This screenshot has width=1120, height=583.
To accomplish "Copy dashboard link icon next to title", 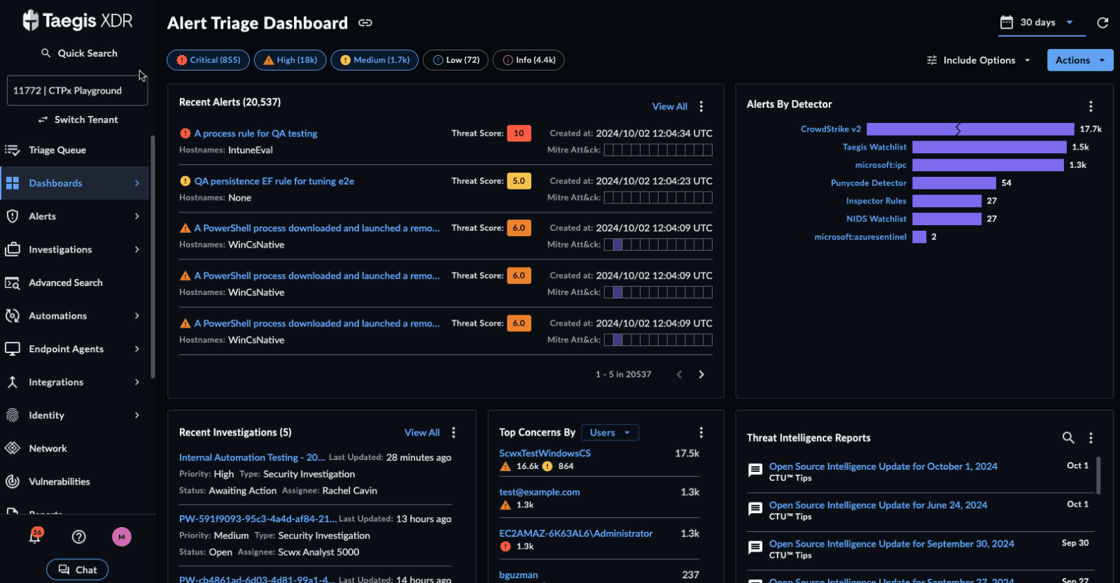I will [365, 23].
